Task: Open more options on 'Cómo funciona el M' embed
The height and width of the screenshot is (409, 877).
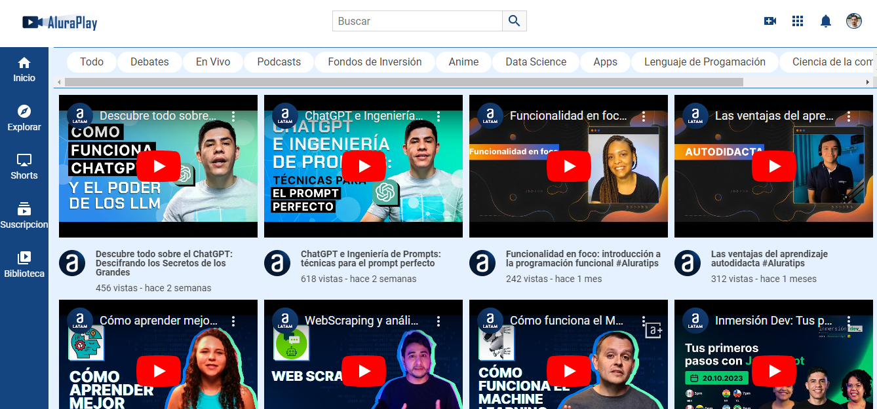Action: pos(644,321)
